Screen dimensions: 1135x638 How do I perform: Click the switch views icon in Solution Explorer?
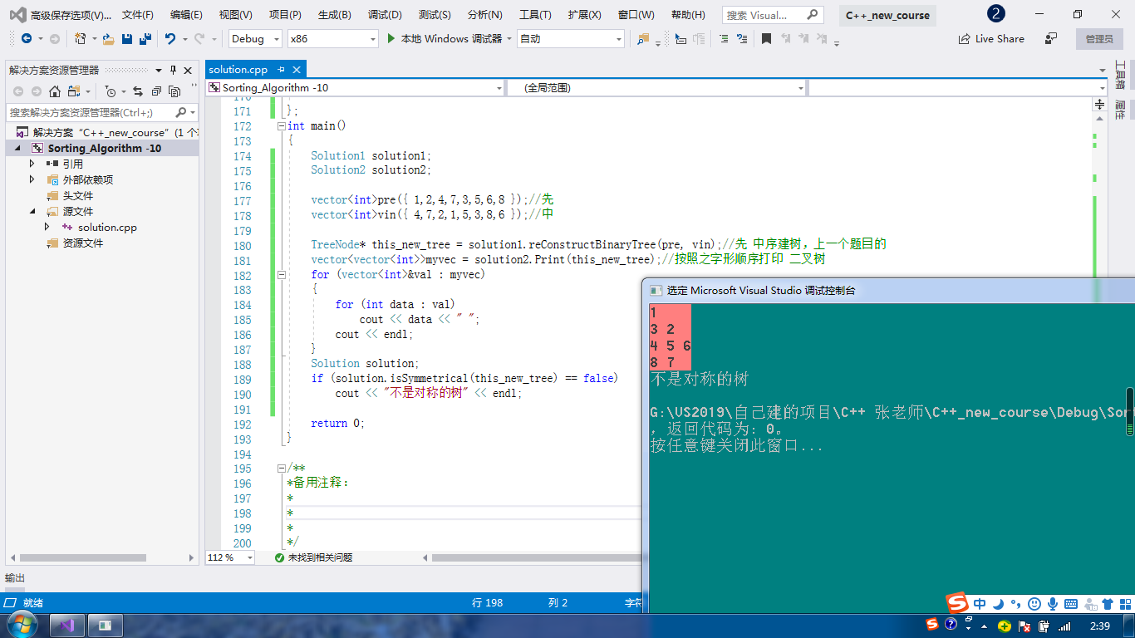point(76,91)
